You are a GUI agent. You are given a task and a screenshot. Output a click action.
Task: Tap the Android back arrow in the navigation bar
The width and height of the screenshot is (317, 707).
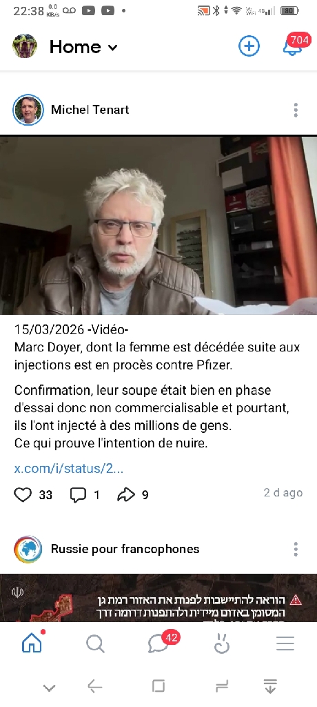[x=94, y=687]
